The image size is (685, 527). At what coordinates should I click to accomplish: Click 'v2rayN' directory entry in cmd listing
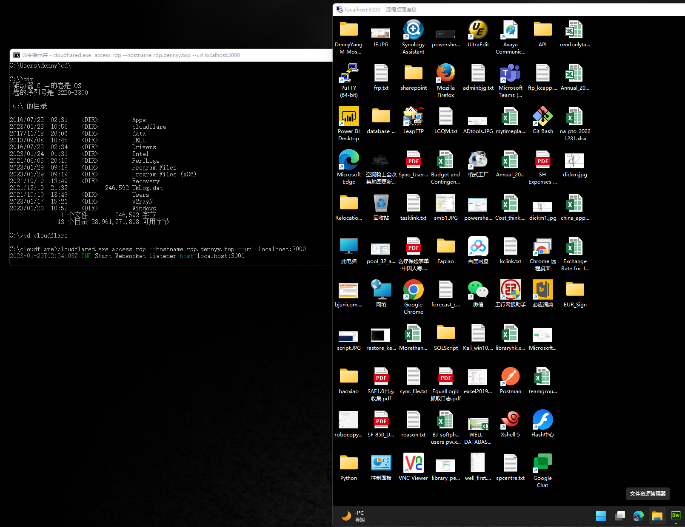pos(142,201)
